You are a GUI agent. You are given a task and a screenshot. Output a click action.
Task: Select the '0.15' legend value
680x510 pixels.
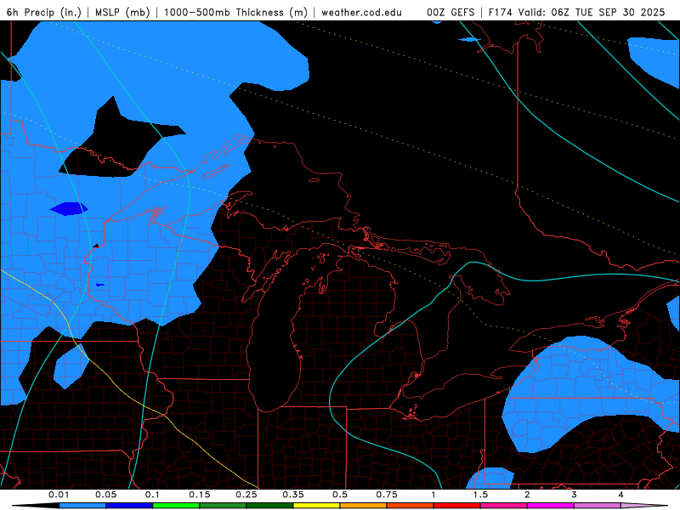(x=200, y=495)
